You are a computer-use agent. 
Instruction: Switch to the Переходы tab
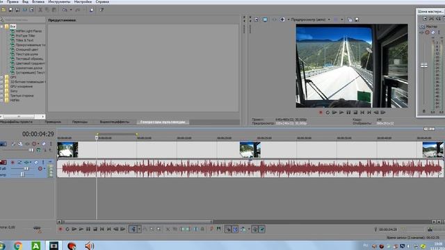pos(80,122)
